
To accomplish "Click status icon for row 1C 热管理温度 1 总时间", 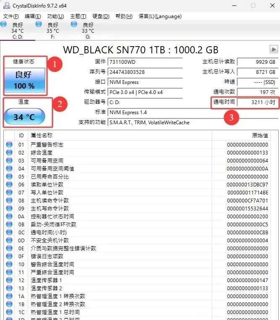I will (9, 312).
